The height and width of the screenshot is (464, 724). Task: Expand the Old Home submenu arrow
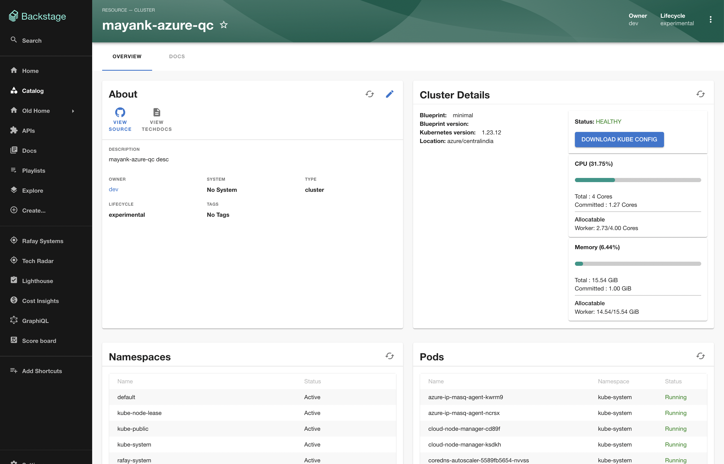73,111
